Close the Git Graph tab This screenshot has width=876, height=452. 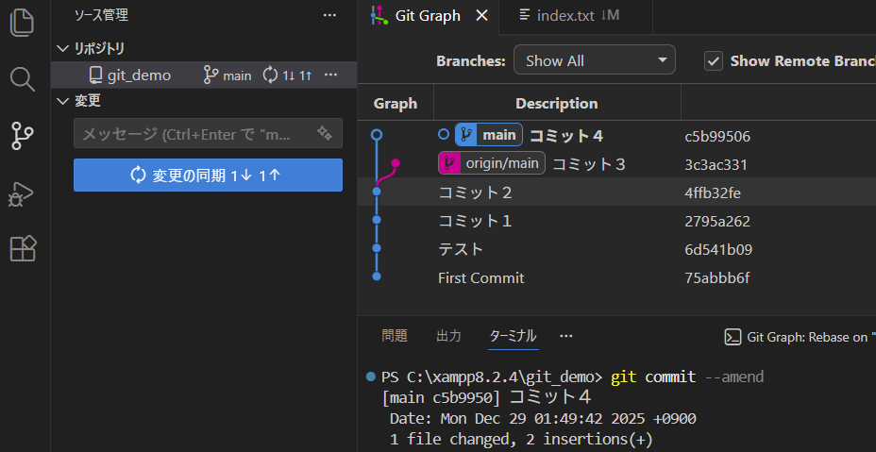tap(481, 16)
